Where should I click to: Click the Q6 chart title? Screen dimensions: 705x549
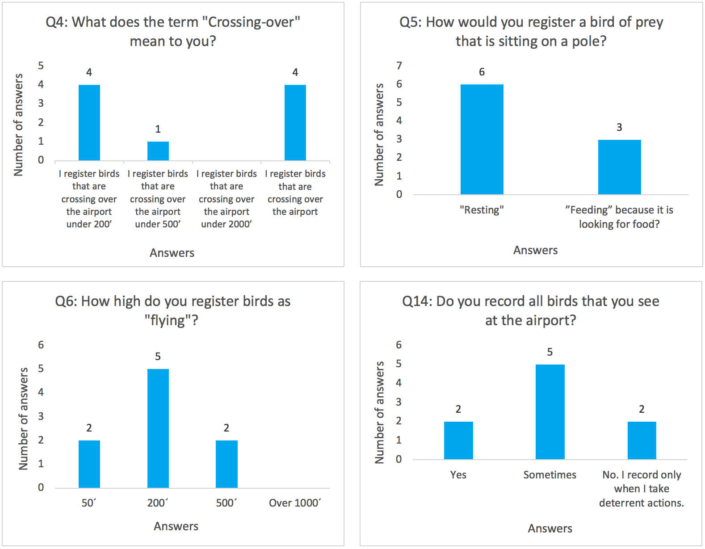tap(173, 310)
